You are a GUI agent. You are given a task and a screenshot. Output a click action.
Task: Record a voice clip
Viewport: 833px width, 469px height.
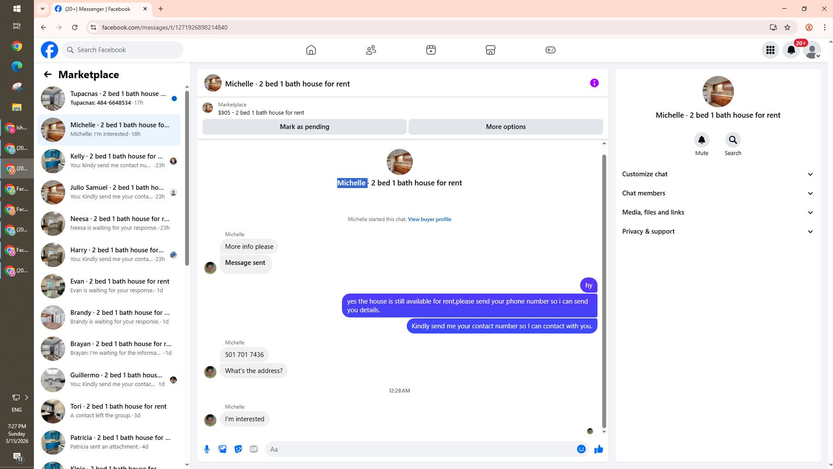(x=207, y=449)
